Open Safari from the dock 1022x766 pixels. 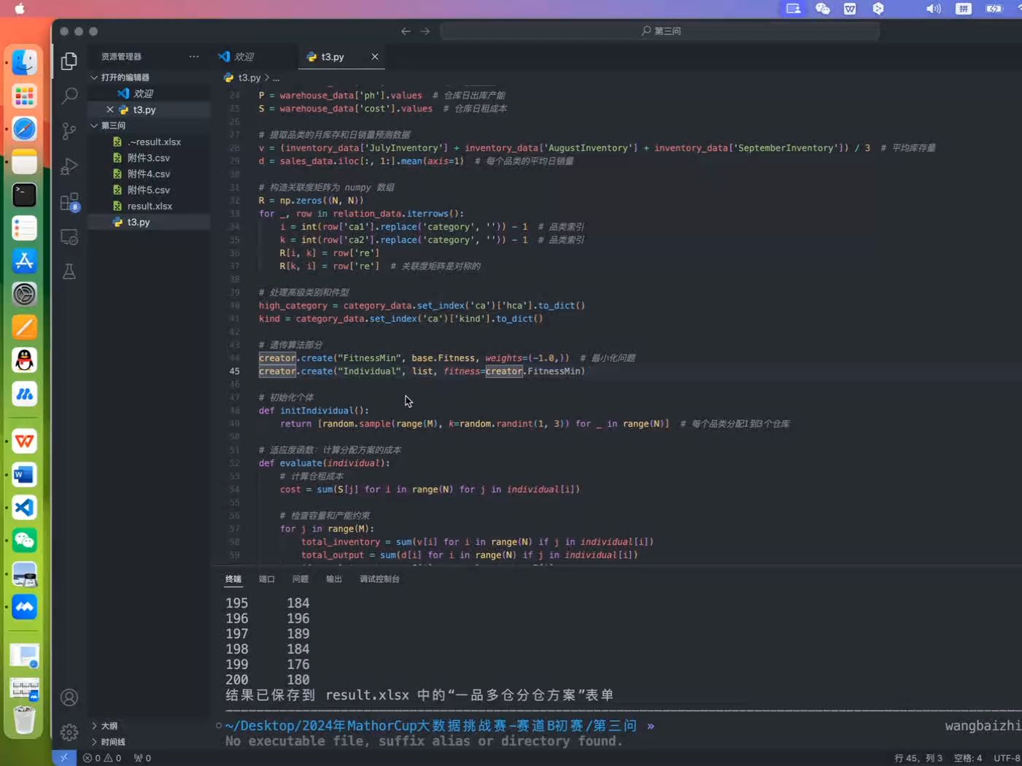(x=24, y=129)
